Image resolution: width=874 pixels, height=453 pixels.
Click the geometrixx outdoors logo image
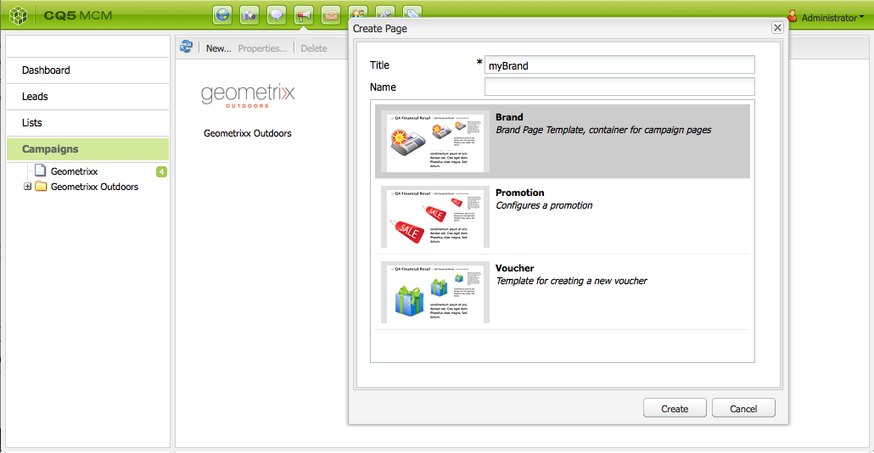coord(248,95)
